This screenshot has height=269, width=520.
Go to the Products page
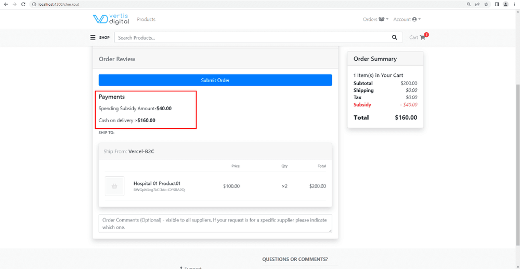coord(146,20)
